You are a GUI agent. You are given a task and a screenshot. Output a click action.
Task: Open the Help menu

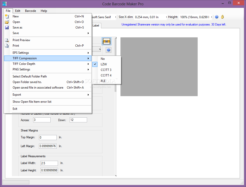(44, 11)
